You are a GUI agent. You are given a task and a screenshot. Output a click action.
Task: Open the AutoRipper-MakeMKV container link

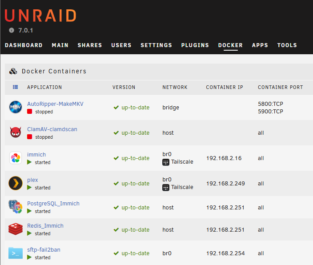pyautogui.click(x=55, y=104)
